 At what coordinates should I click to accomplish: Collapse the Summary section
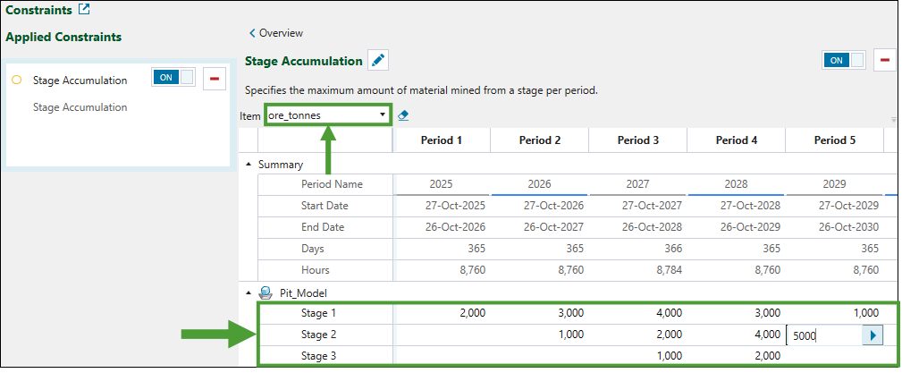tap(249, 165)
